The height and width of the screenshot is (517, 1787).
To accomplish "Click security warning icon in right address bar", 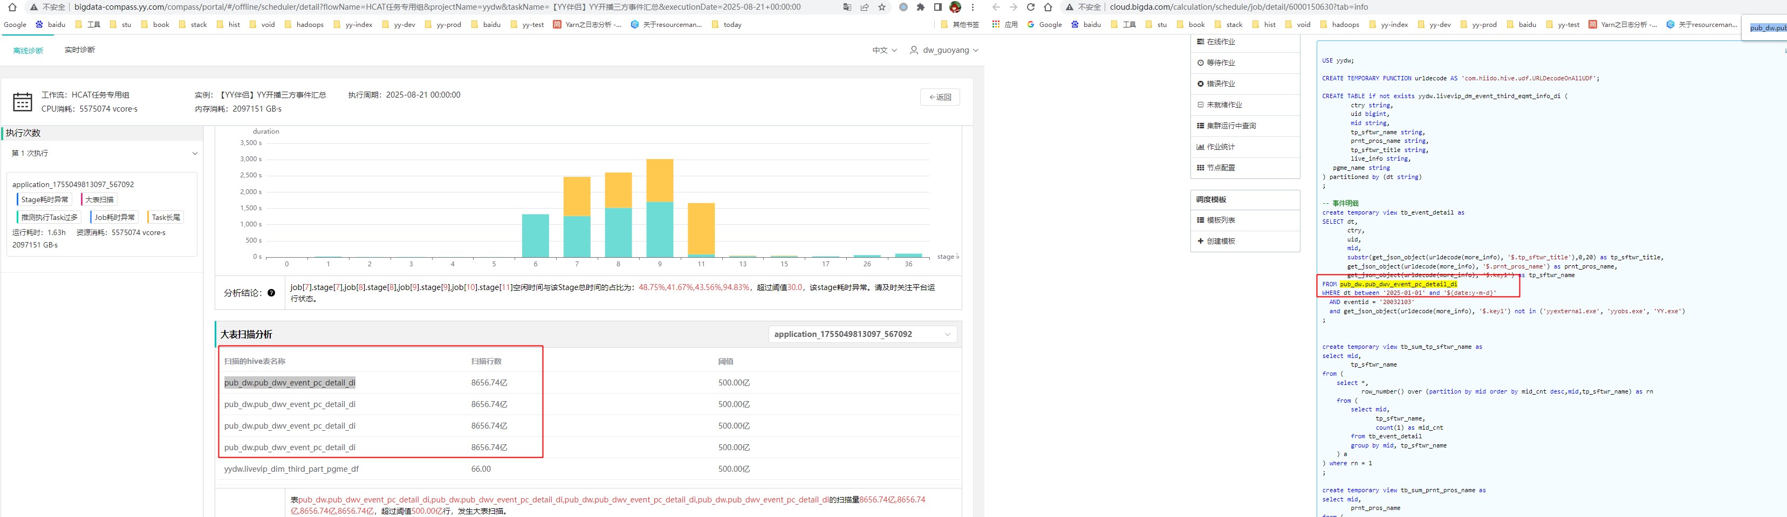I will pos(1070,8).
